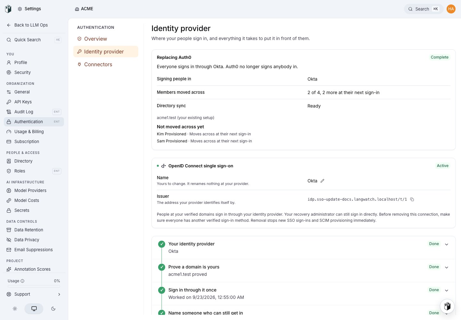Open the Connectors tab

(x=106, y=64)
